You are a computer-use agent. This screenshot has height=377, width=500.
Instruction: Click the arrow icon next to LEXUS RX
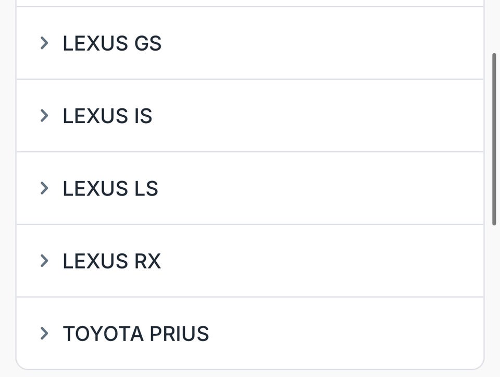click(44, 260)
